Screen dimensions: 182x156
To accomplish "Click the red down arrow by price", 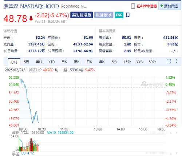I will pos(31,19).
